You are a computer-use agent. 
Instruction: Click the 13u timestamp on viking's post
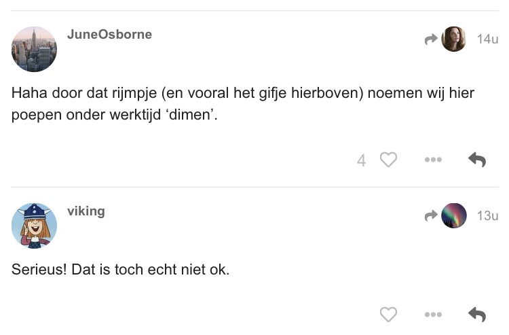coord(487,216)
